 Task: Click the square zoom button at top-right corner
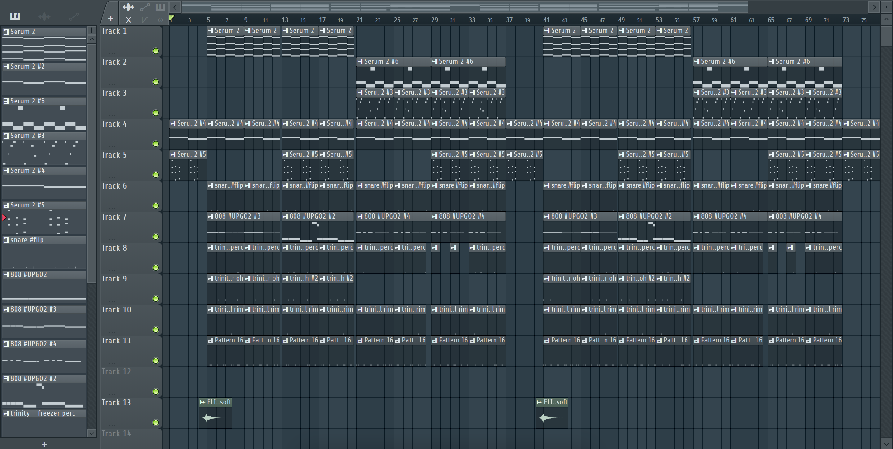887,7
